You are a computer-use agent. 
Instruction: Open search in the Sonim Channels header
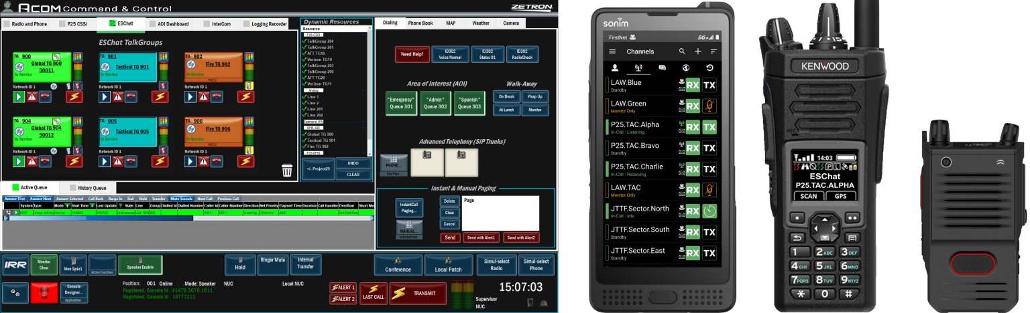682,51
